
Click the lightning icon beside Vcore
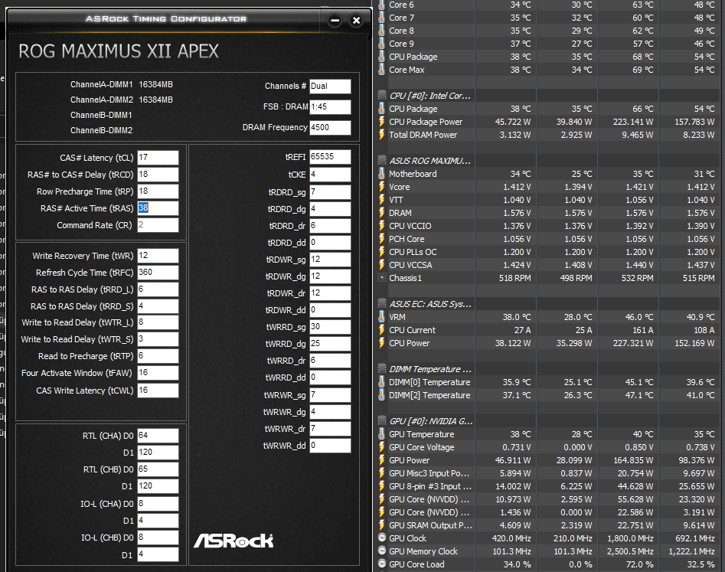(x=381, y=187)
